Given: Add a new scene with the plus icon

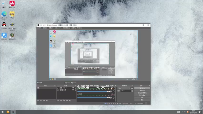Looking at the screenshot, I should pyautogui.click(x=38, y=100).
